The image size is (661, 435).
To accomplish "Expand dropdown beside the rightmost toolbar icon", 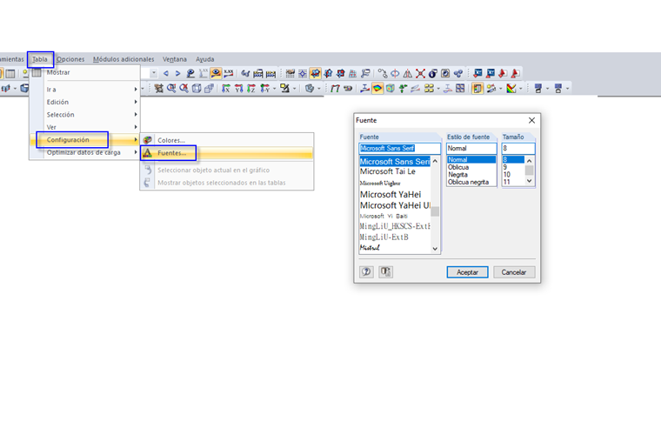I will [567, 89].
